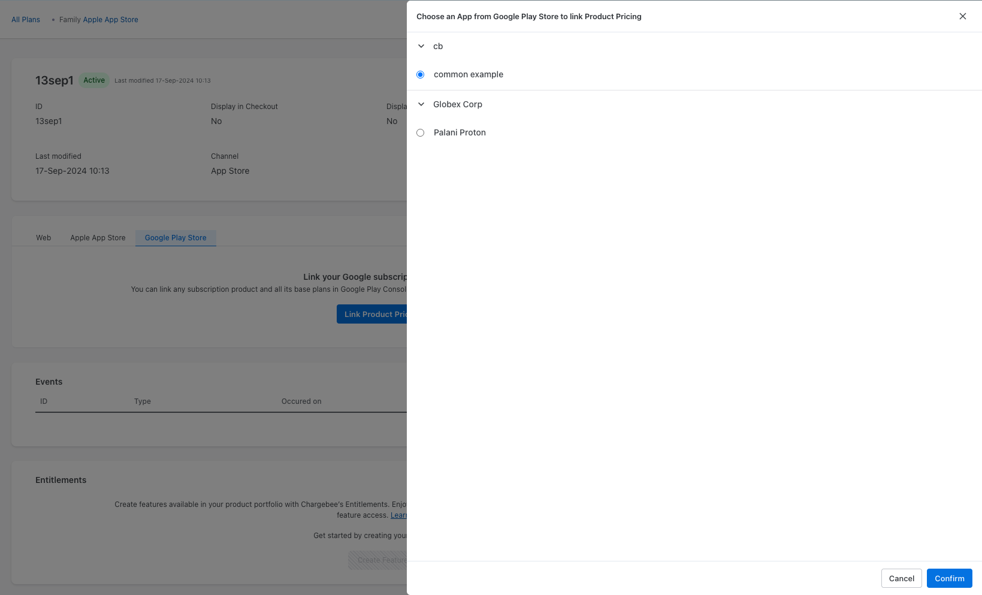
Task: Click the cb group name
Action: coord(438,46)
